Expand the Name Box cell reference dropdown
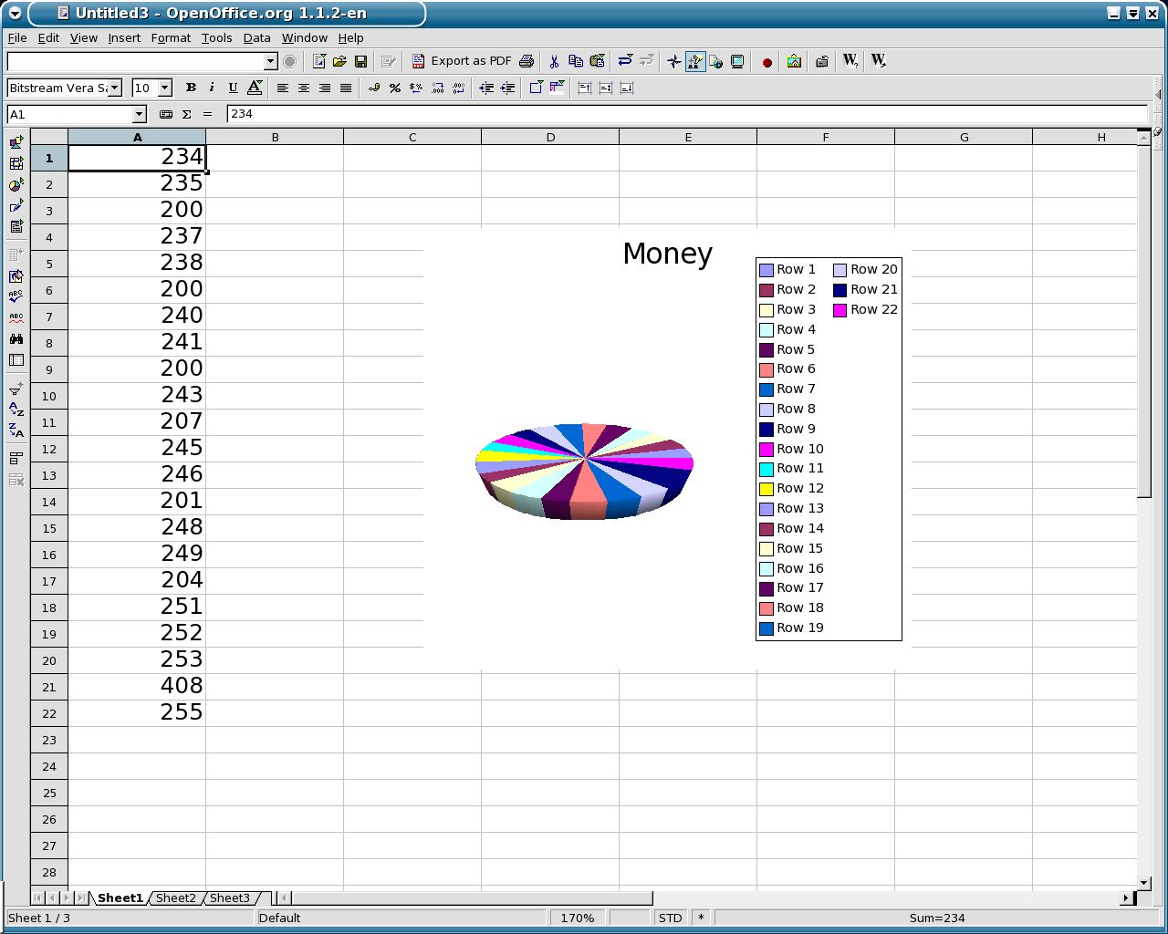Viewport: 1168px width, 934px height. click(140, 114)
